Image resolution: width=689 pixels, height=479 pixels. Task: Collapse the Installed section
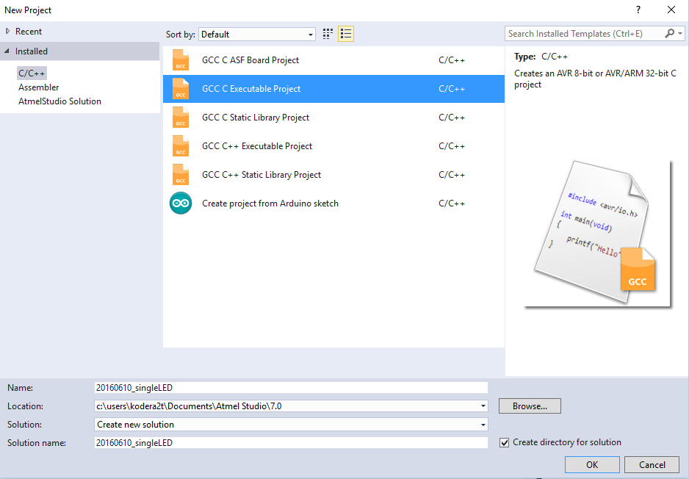(x=7, y=51)
